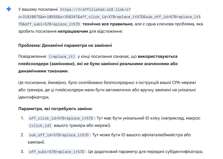Click the bold word "непрацюючим"

coord(73,31)
